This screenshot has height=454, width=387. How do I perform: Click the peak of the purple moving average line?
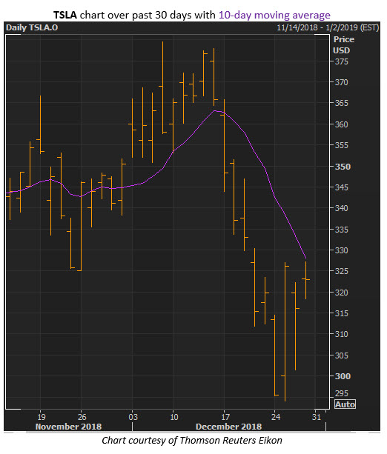click(x=215, y=110)
